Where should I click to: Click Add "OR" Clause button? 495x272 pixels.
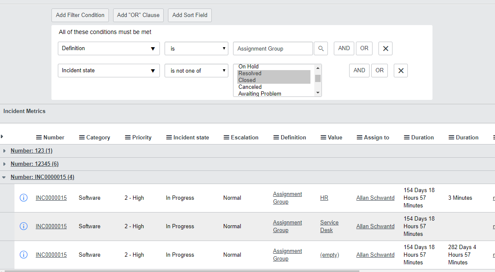pos(138,15)
